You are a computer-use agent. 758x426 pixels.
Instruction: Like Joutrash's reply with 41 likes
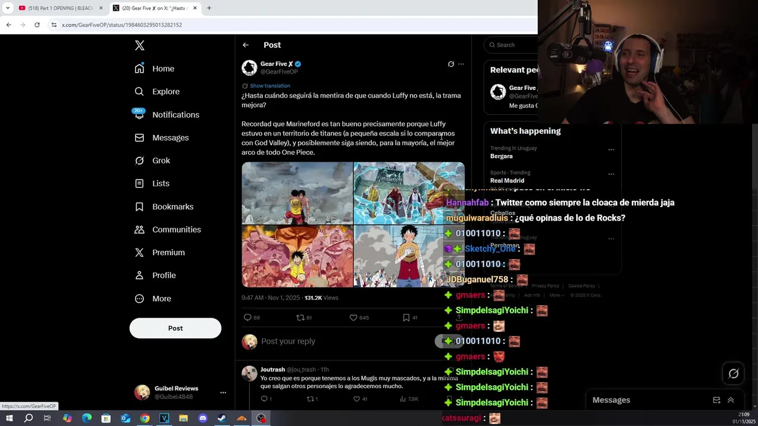(356, 399)
